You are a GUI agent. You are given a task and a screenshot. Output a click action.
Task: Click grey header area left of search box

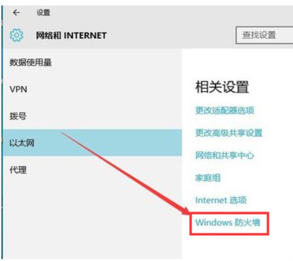pyautogui.click(x=168, y=35)
